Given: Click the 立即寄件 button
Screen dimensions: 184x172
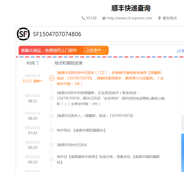Looking at the screenshot, I should pyautogui.click(x=95, y=50).
